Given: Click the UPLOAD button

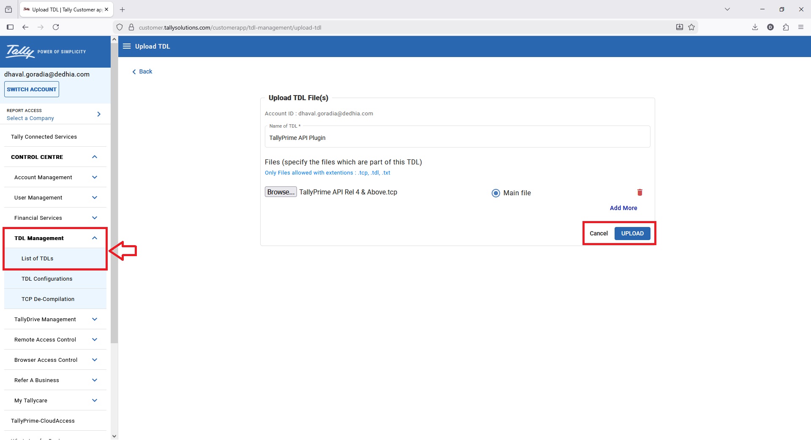Looking at the screenshot, I should [x=632, y=233].
